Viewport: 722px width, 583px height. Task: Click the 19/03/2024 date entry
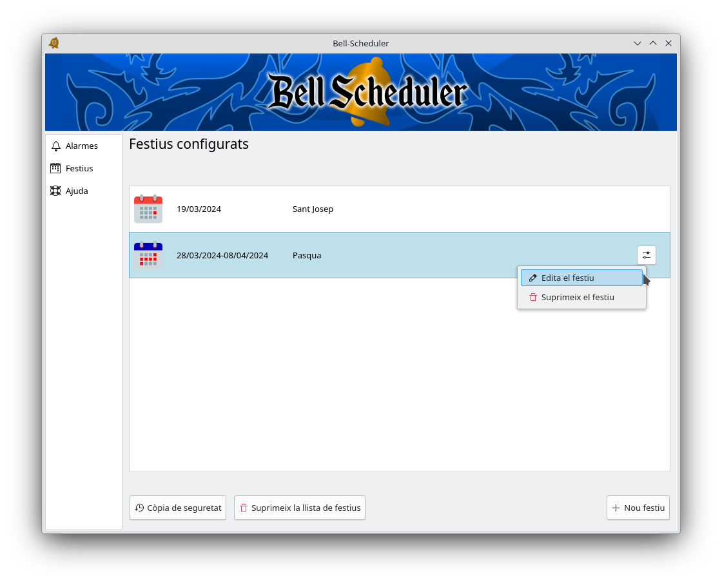(x=199, y=209)
